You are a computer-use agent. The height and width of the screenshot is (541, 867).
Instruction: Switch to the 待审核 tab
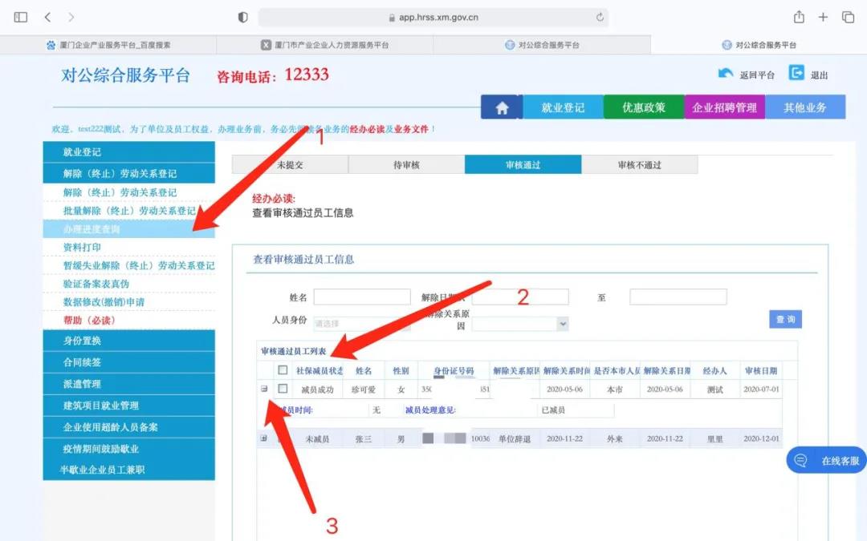pyautogui.click(x=406, y=164)
